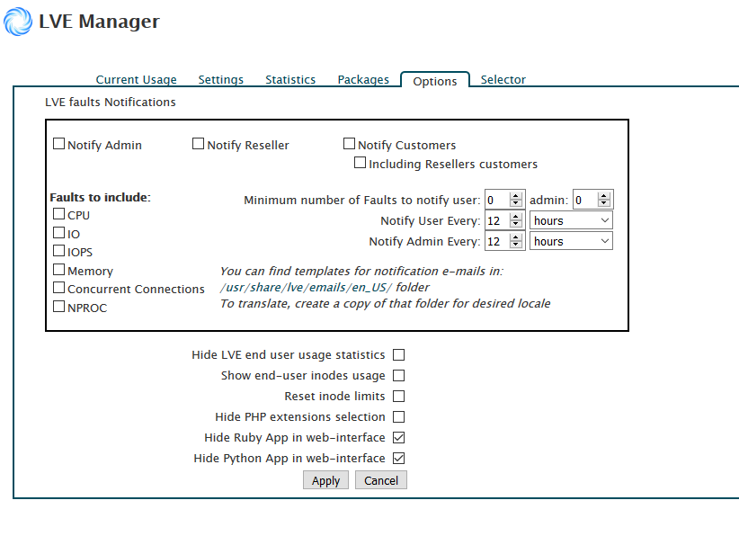Go to the Selector tab
Screen dimensions: 739x536
[x=503, y=80]
